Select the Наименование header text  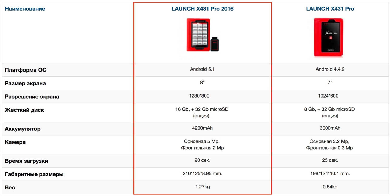[x=25, y=9]
